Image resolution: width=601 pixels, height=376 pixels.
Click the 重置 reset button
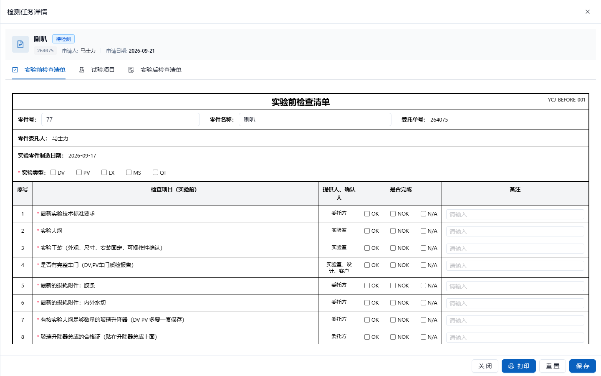point(553,366)
